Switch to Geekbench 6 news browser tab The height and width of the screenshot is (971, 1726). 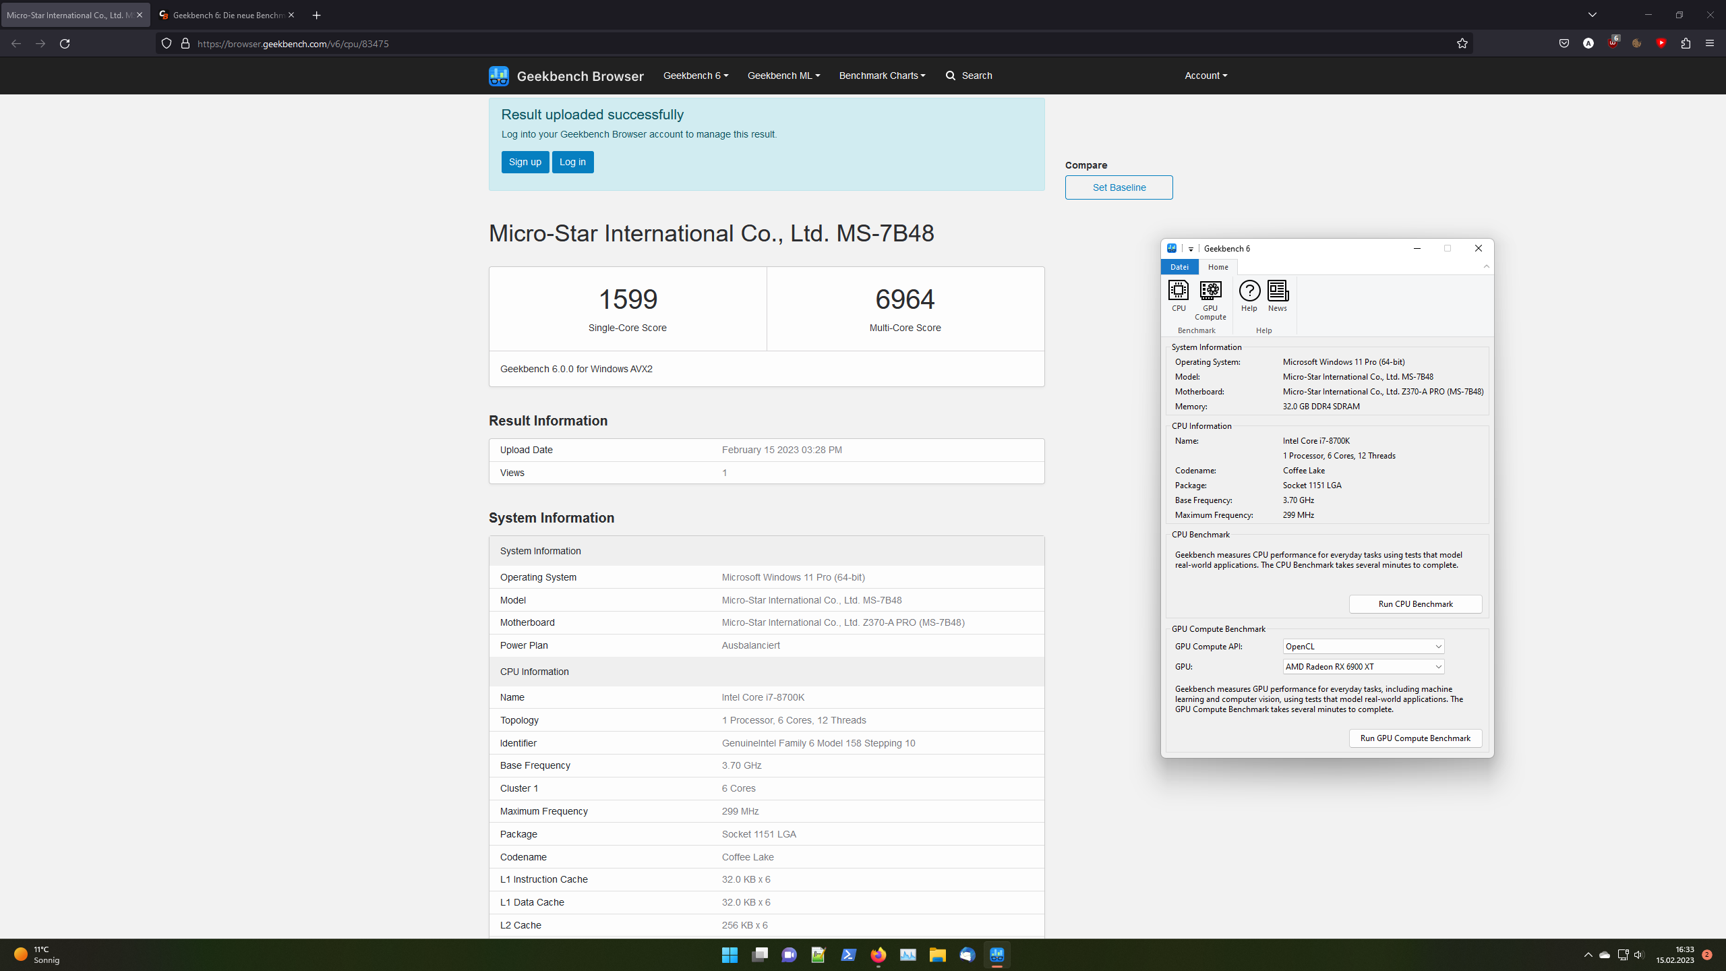tap(226, 15)
